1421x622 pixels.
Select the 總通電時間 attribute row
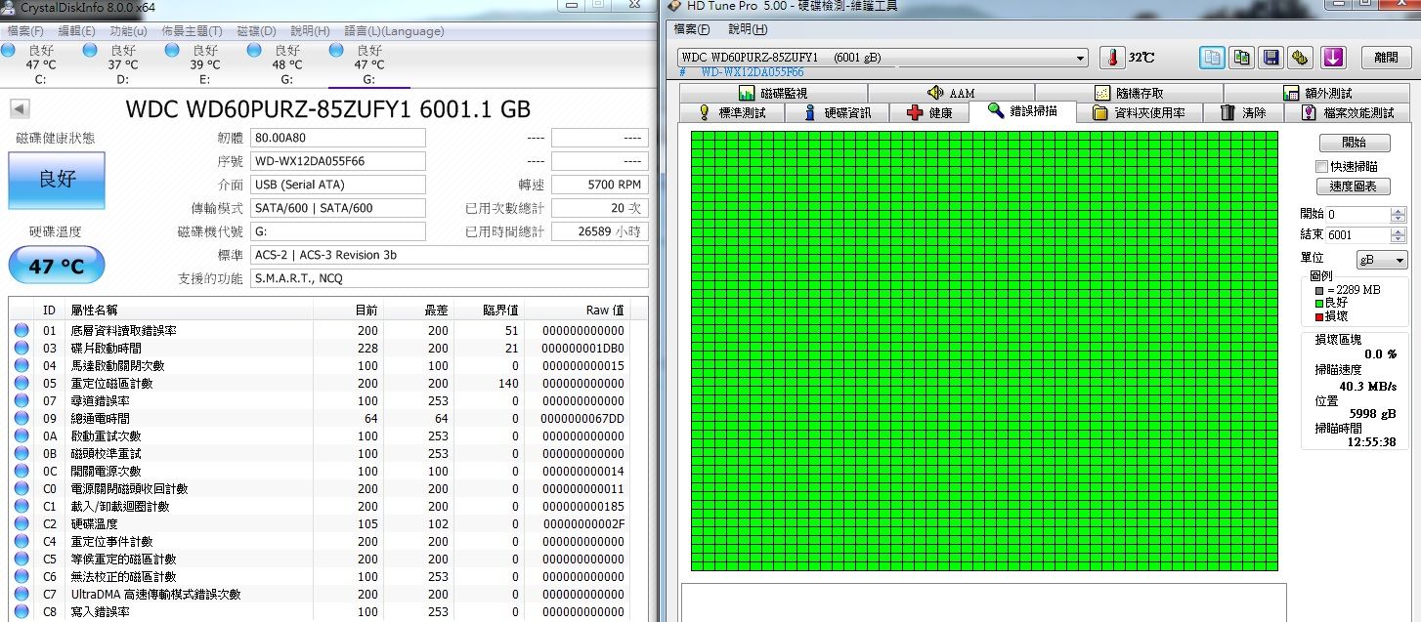click(327, 419)
